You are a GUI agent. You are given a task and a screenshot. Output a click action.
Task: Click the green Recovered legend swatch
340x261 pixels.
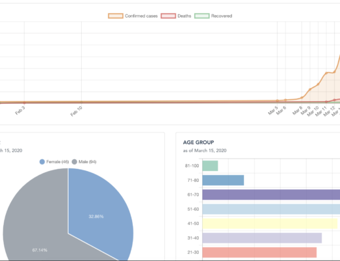(202, 16)
